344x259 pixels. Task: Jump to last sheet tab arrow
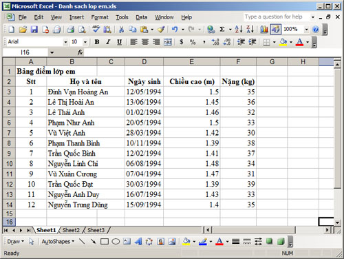click(x=28, y=230)
